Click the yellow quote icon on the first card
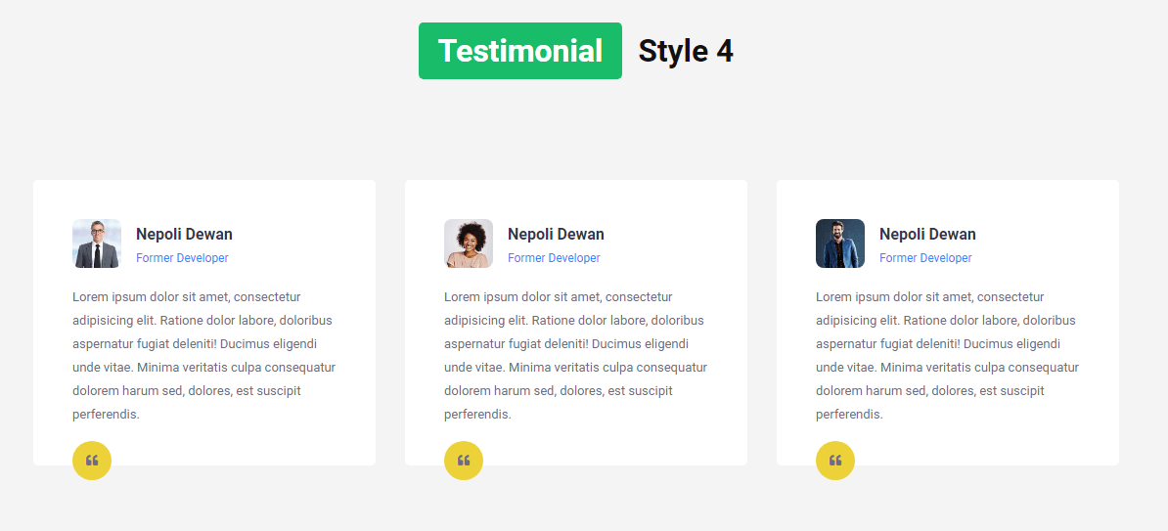The width and height of the screenshot is (1168, 531). click(x=92, y=461)
